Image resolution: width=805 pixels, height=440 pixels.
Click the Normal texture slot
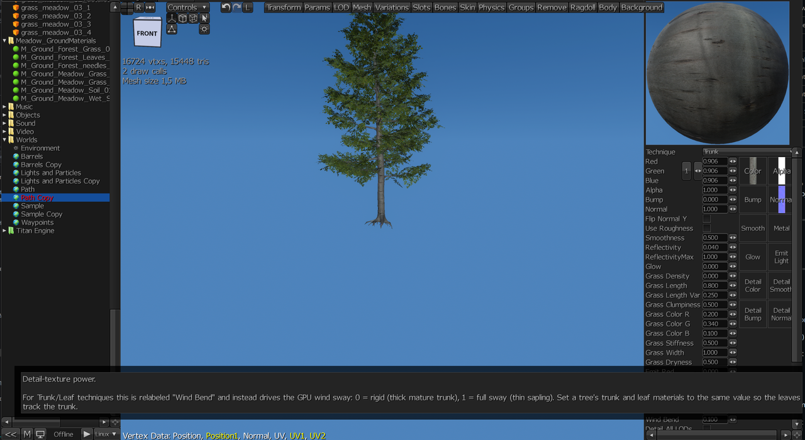click(781, 199)
